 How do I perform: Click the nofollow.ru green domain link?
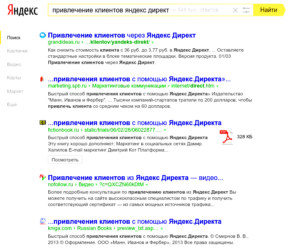(60, 185)
